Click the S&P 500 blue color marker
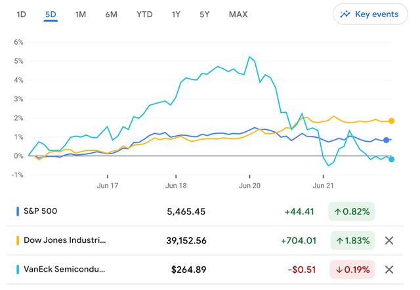The image size is (420, 290). pos(18,211)
